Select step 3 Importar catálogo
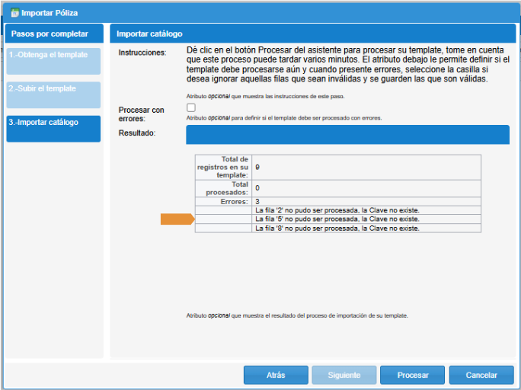Screen dimensions: 521x390 [x=53, y=129]
